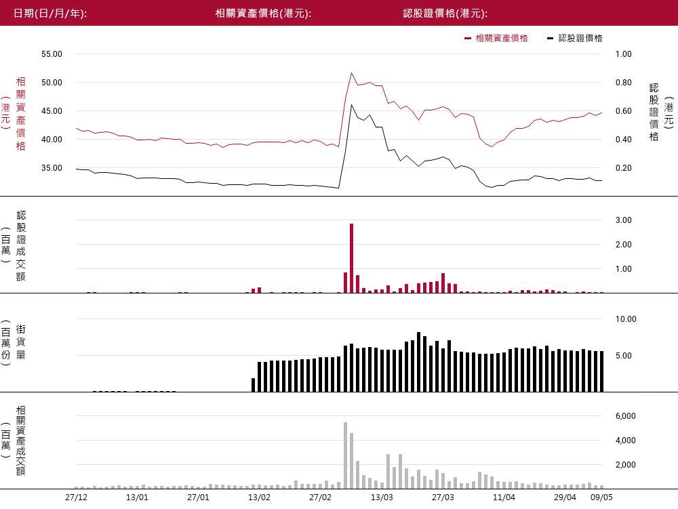Click the 認股證價格 right axis title
The height and width of the screenshot is (509, 678).
click(x=654, y=113)
